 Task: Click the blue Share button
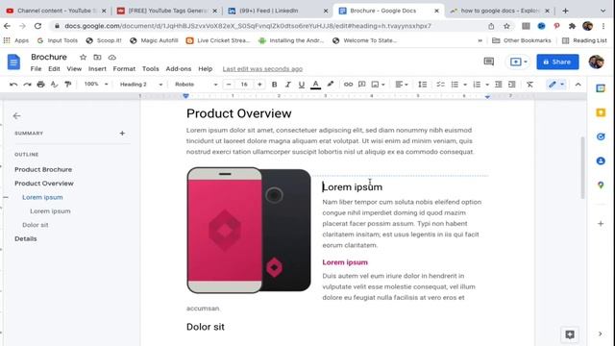(557, 62)
